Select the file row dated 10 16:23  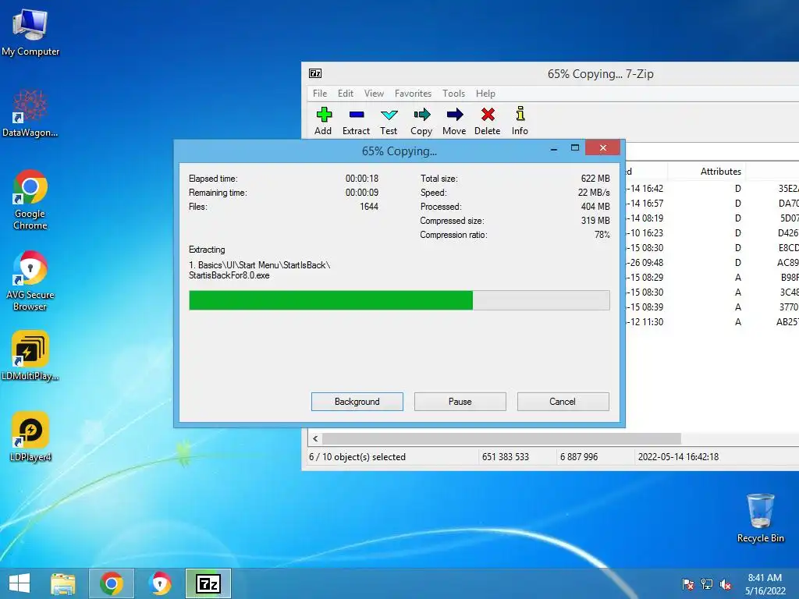click(x=712, y=232)
